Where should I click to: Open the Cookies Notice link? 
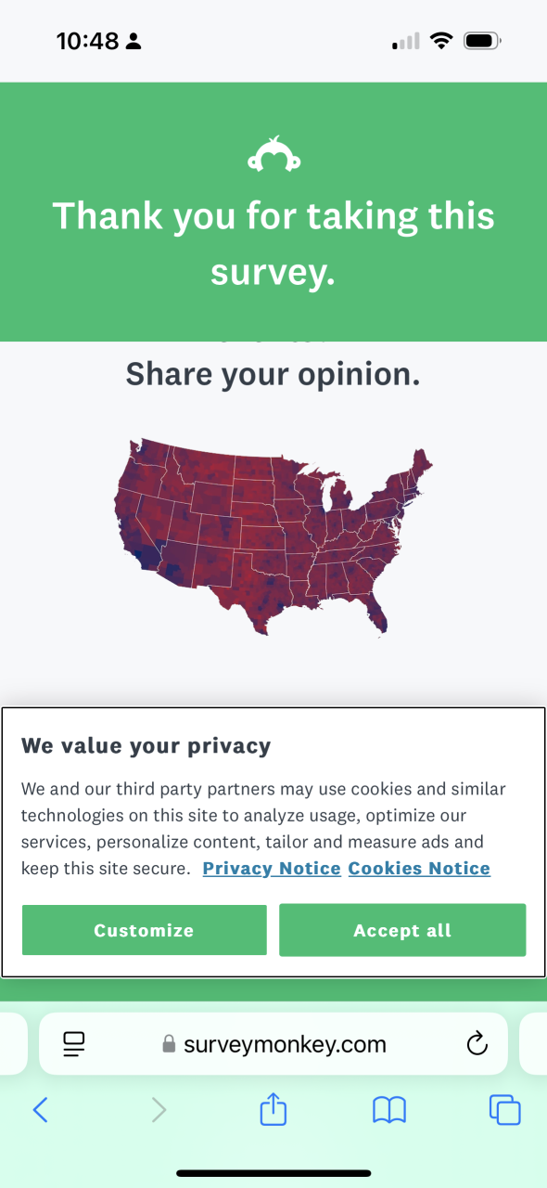tap(419, 869)
